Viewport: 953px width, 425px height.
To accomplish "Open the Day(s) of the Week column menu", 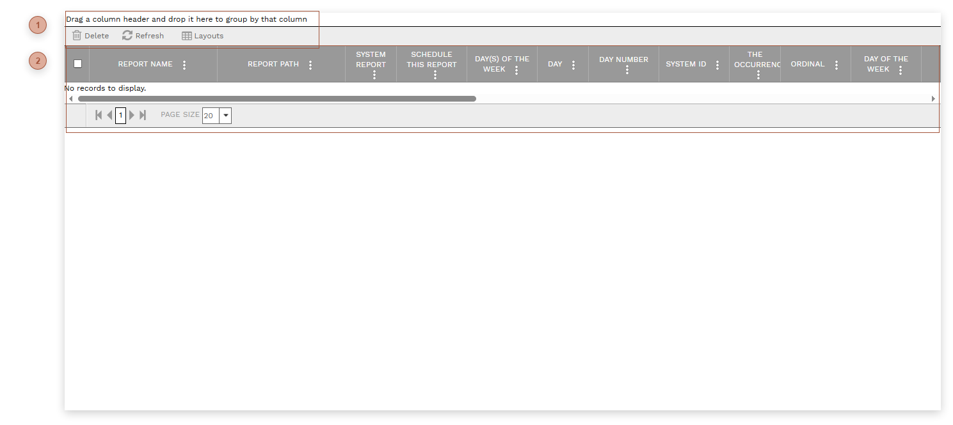I will click(x=517, y=69).
